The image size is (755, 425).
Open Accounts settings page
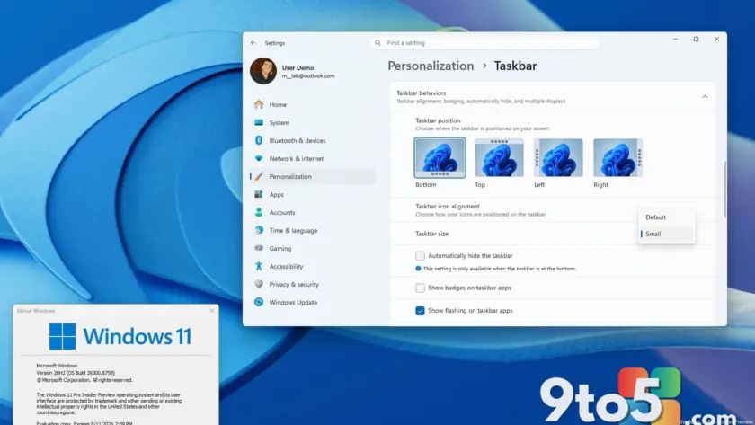pyautogui.click(x=313, y=212)
